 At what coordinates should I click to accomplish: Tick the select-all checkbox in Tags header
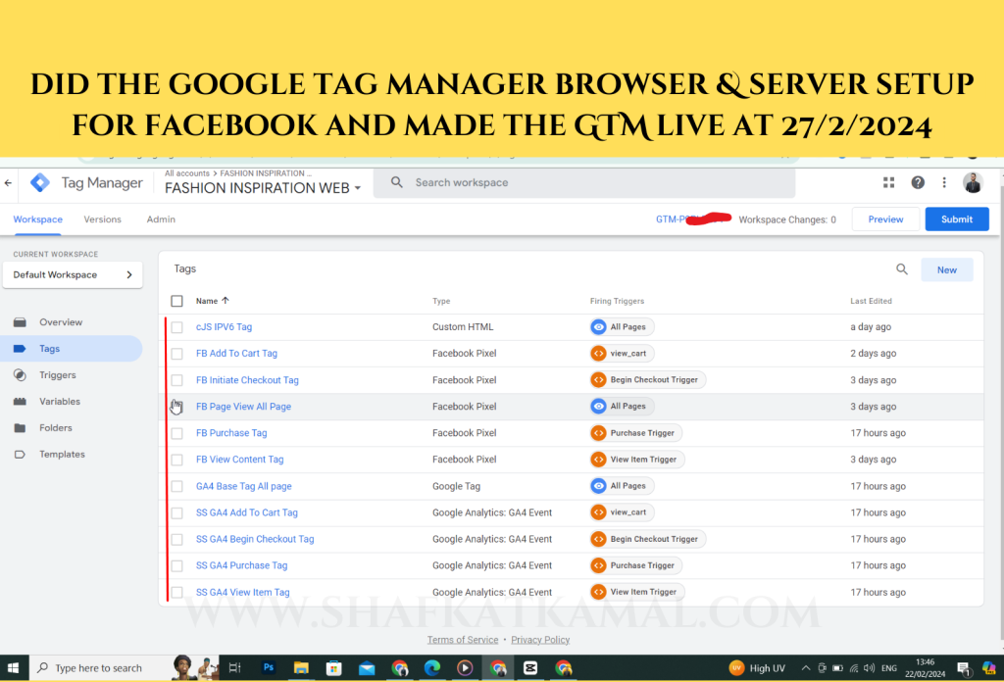click(176, 301)
